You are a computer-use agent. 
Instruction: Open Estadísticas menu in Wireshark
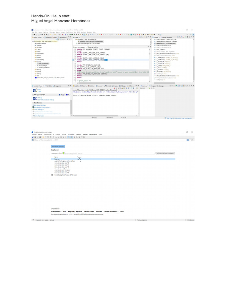pyautogui.click(x=71, y=134)
